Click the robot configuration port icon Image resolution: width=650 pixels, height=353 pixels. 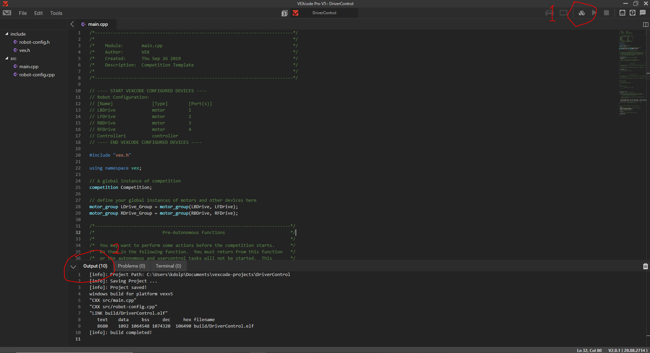point(622,13)
